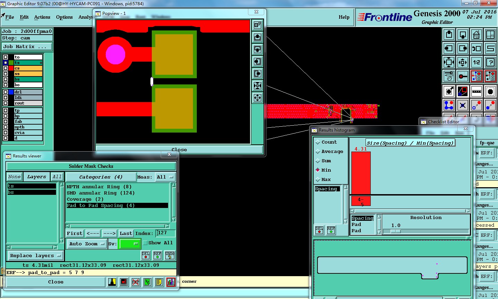
Task: Click the pan left icon in main toolbar
Action: click(x=449, y=48)
